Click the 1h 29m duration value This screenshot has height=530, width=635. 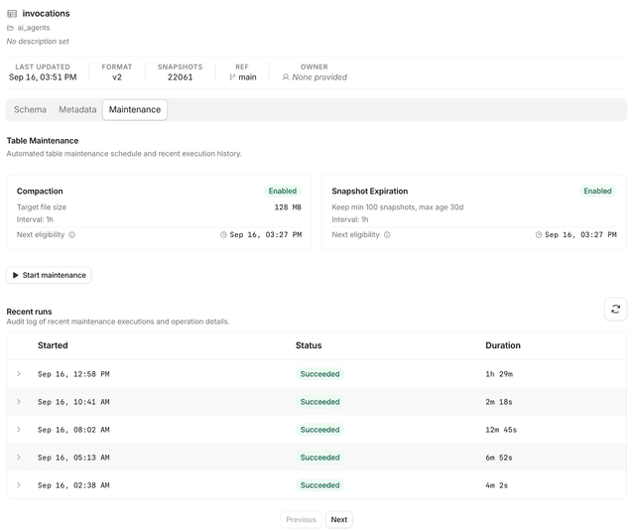(x=499, y=374)
